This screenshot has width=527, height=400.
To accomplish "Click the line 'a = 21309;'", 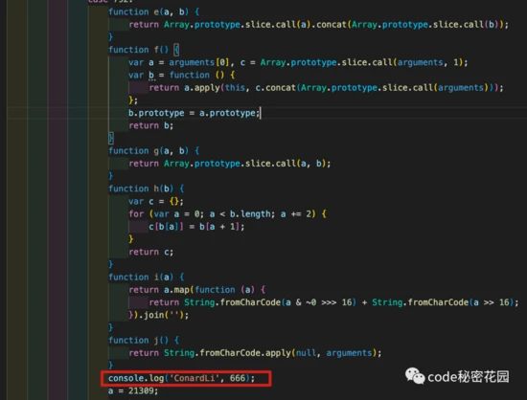I will 133,391.
